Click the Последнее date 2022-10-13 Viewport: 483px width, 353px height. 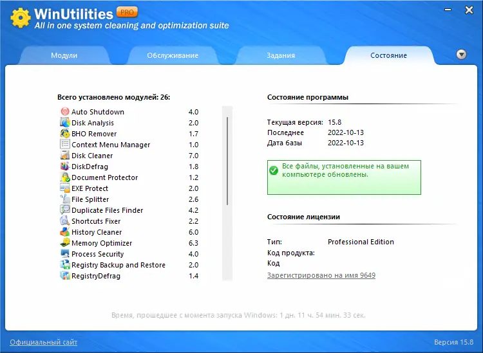coord(346,132)
